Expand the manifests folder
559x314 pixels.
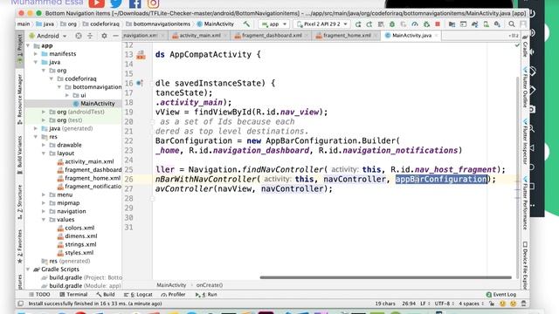(36, 54)
